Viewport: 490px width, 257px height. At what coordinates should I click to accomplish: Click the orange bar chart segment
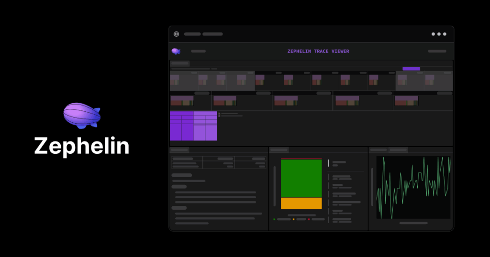point(301,203)
